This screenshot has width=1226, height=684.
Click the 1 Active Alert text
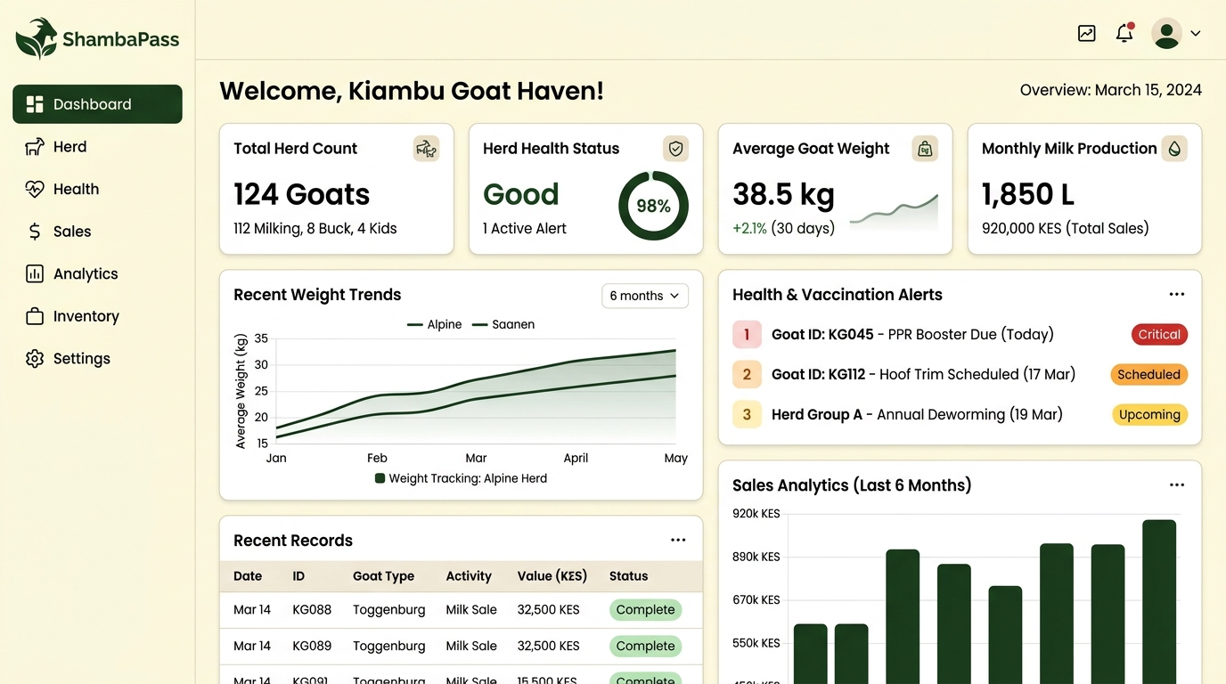tap(525, 229)
